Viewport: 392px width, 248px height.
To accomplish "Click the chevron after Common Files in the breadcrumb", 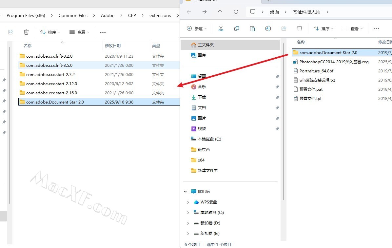I will (94, 15).
